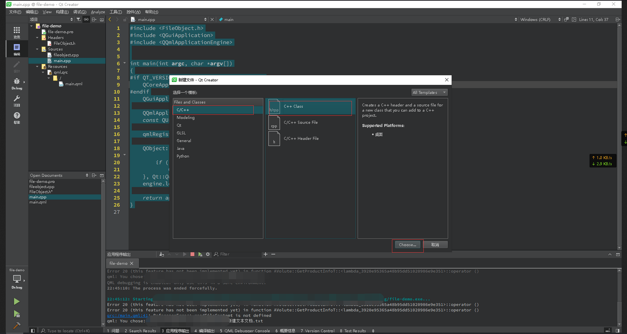Click the Line: 11, Col: 37 indicator
The width and height of the screenshot is (627, 334).
tap(594, 20)
